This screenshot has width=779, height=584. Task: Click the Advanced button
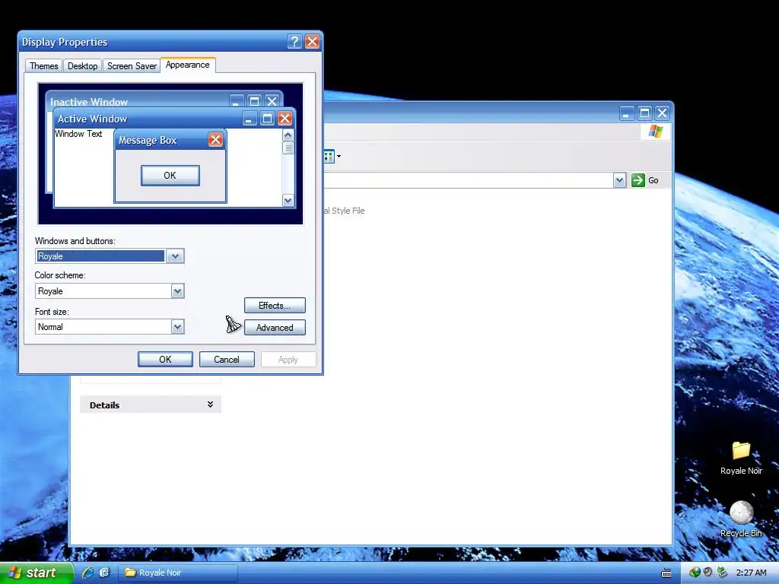coord(275,328)
